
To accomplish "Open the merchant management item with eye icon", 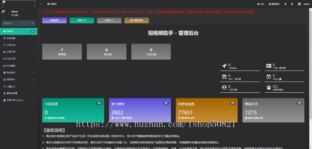I will click(x=19, y=59).
